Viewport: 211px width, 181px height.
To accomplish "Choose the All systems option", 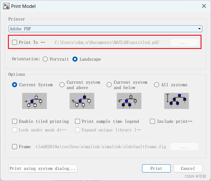I will [157, 85].
